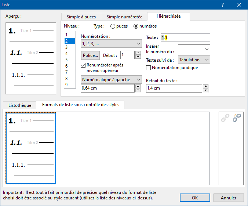The height and width of the screenshot is (206, 248).
Task: Uncheck Renuméroter après niveau supérieur
Action: click(83, 65)
